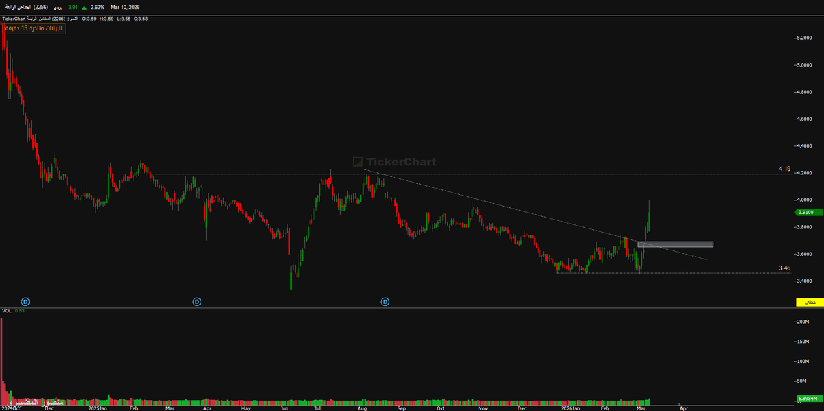Click the symbol name المطاحن الرابعة (2286) in header
Image resolution: width=824 pixels, height=411 pixels.
[27, 8]
